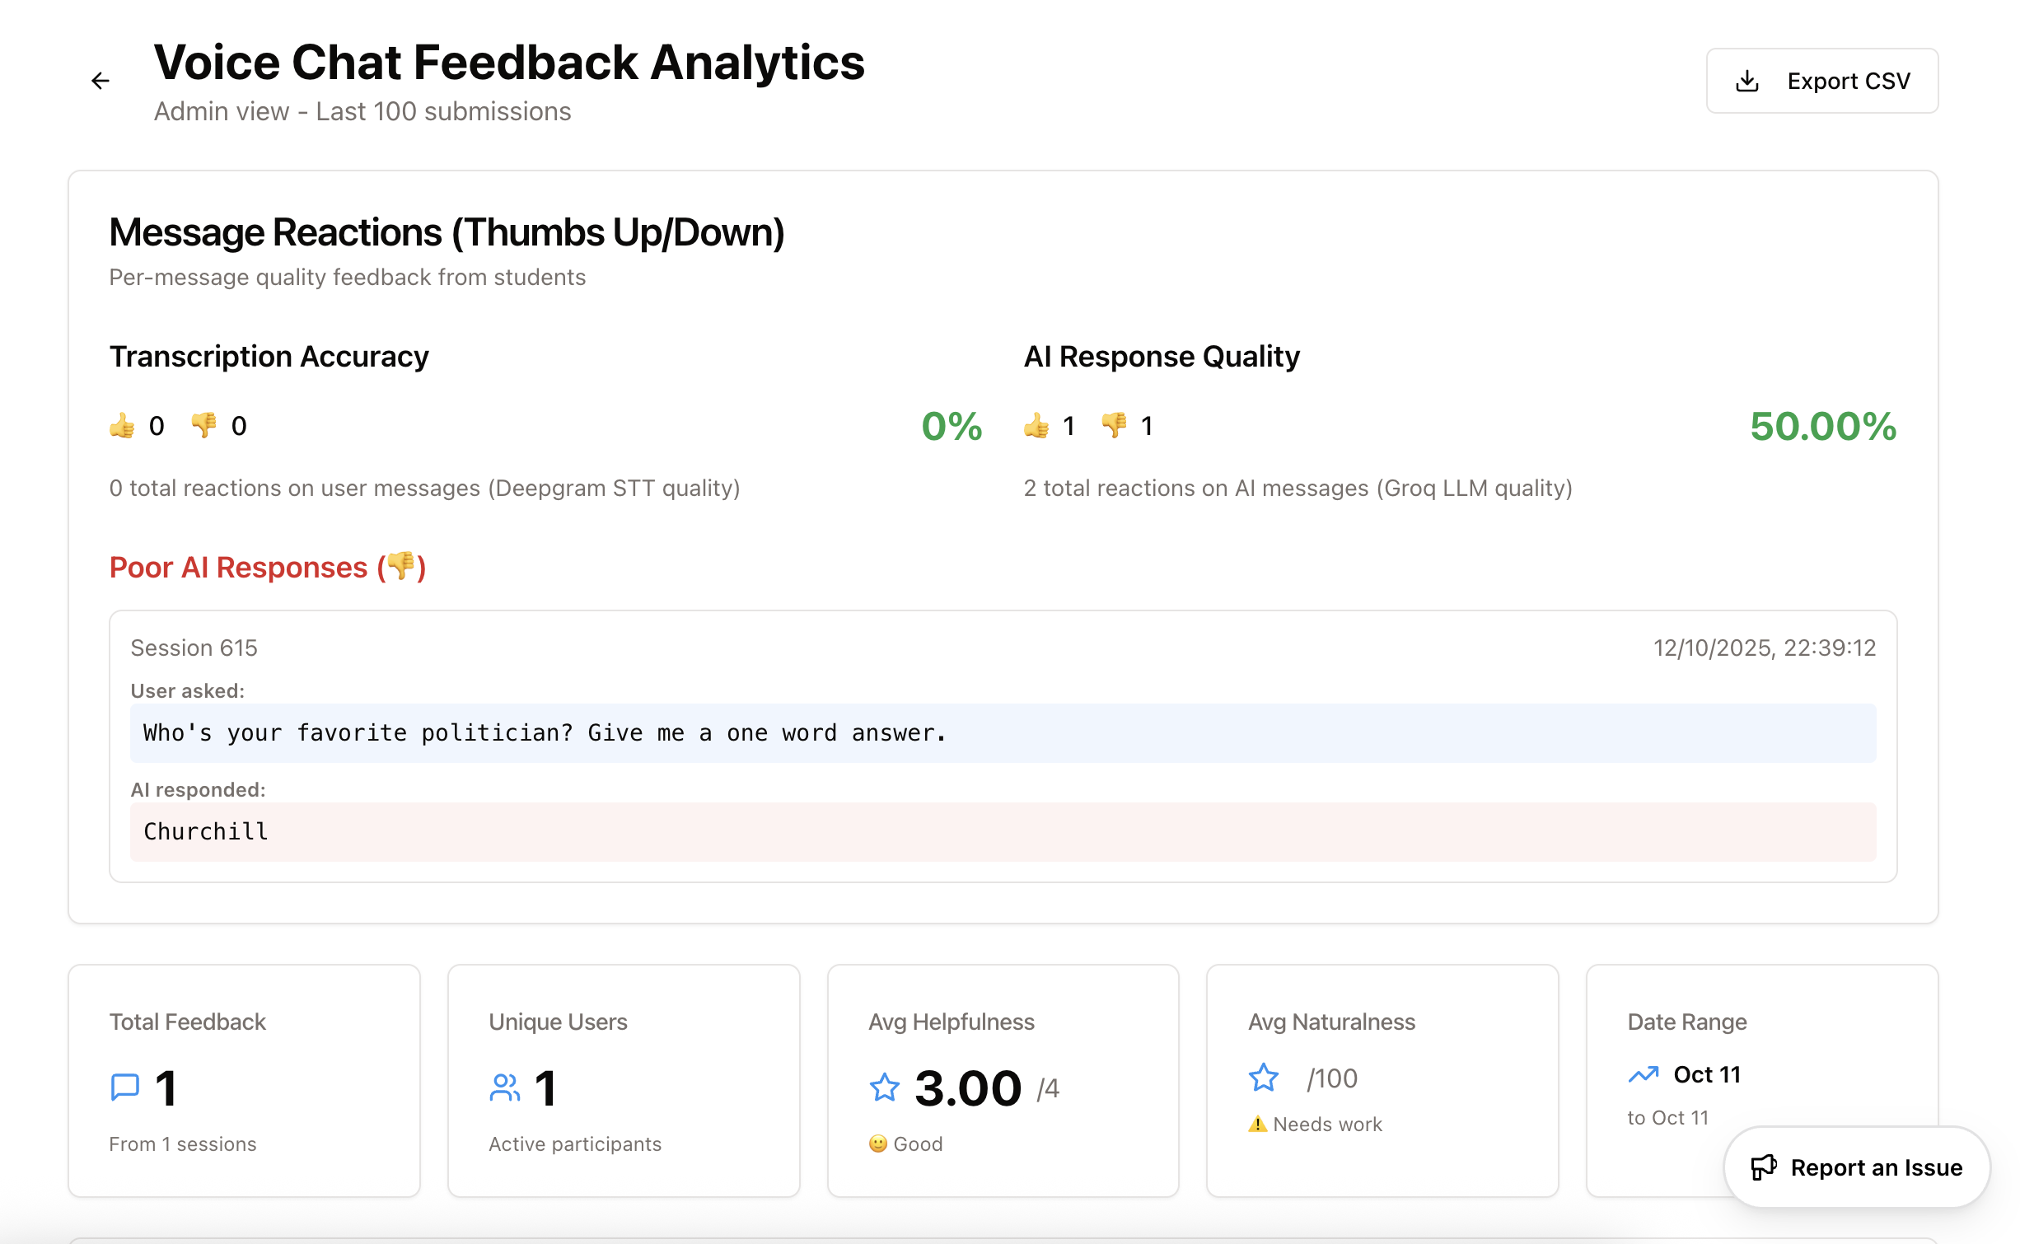Select the Churchill AI response text

tap(205, 831)
